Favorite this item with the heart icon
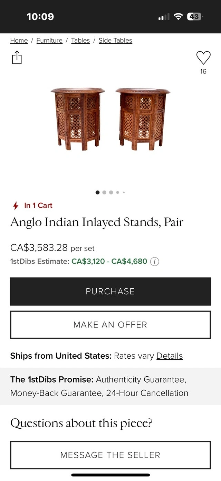Image resolution: width=221 pixels, height=481 pixels. [x=203, y=58]
